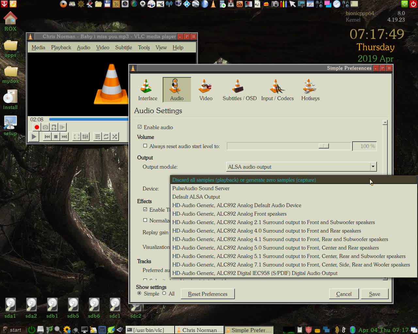Choose PulseAudio Sound Server device
Image resolution: width=418 pixels, height=334 pixels.
294,188
